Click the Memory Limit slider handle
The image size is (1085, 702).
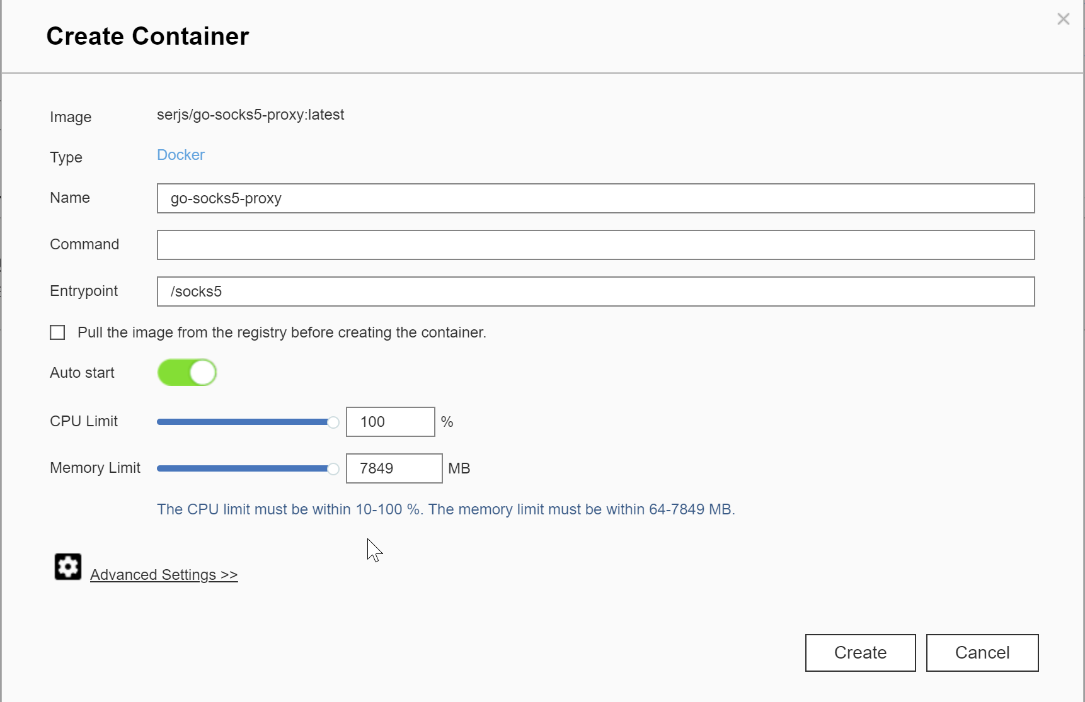click(333, 469)
